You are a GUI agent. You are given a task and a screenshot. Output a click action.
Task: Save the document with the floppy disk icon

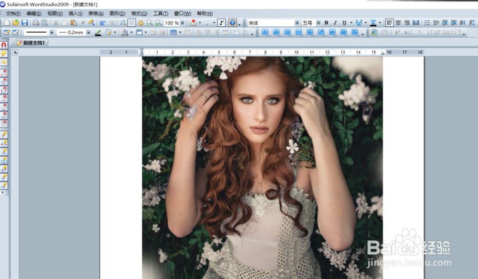[25, 23]
